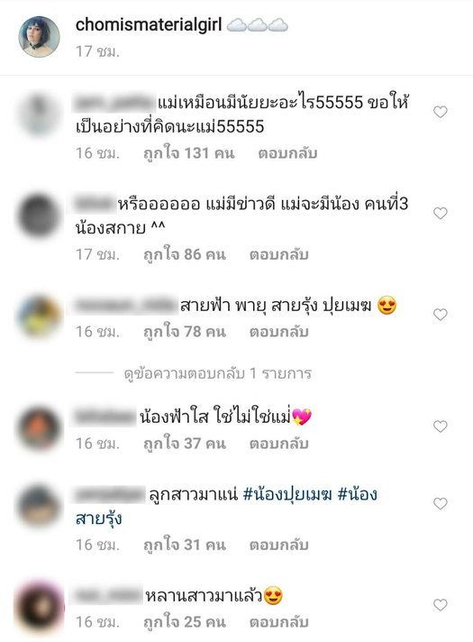
Task: Reply to the comment with 86 likes
Action: coord(279,254)
